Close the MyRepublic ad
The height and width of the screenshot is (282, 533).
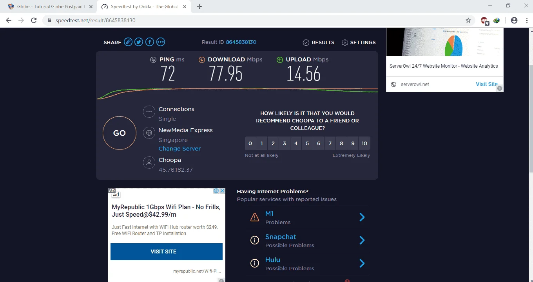point(223,191)
